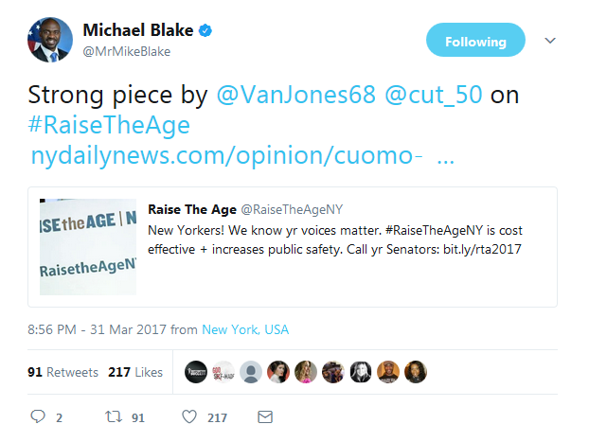Click the reply speech bubble icon

(38, 416)
